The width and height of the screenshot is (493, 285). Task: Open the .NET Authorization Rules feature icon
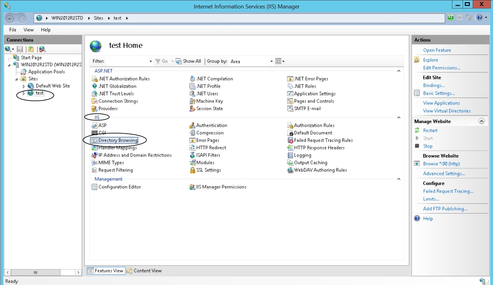pyautogui.click(x=95, y=79)
